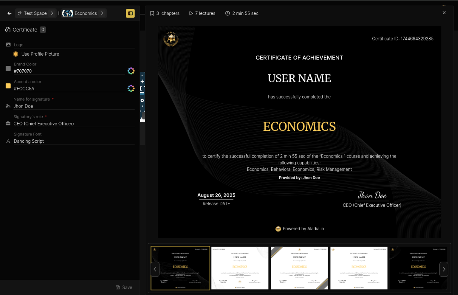Edit the Brand Color hex field #707070
This screenshot has height=295, width=458.
click(x=69, y=71)
